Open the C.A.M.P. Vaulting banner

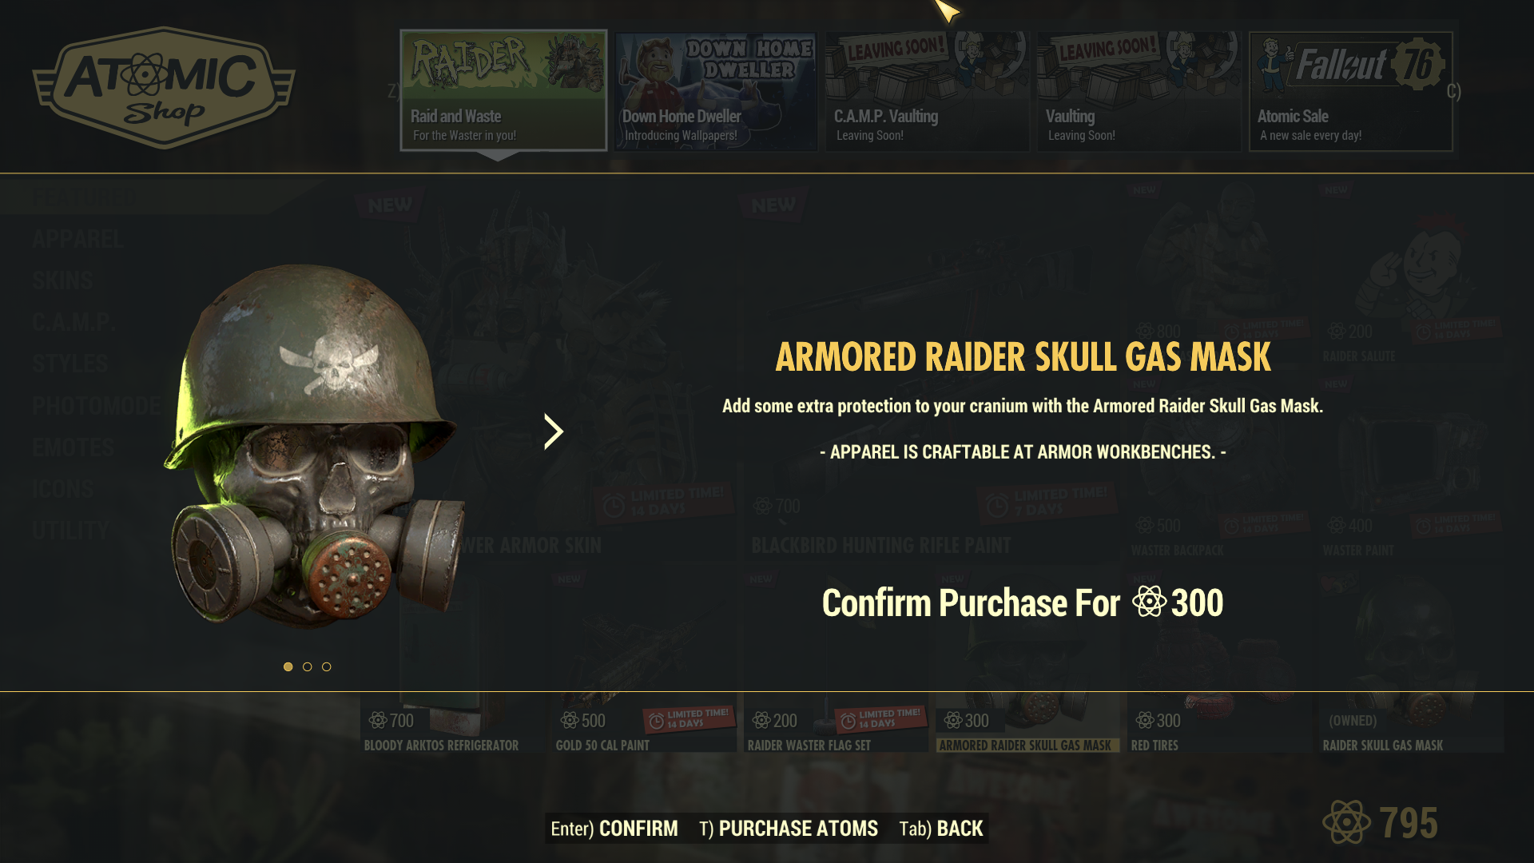pos(927,90)
